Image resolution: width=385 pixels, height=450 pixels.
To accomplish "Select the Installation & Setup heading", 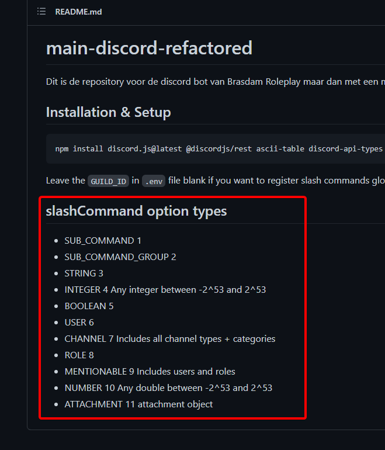I will 108,112.
